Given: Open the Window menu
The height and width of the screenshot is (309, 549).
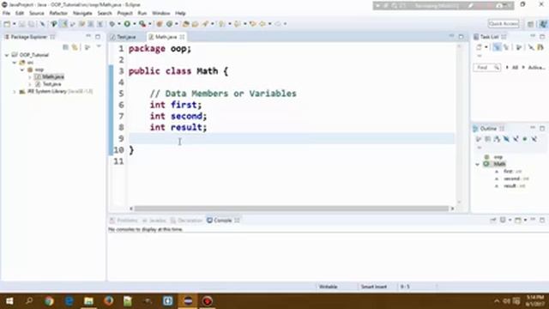Looking at the screenshot, I should pos(160,14).
